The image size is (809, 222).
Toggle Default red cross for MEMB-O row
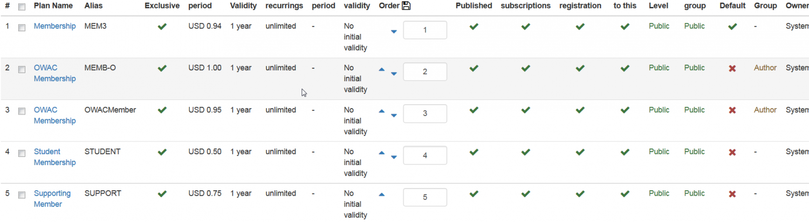[732, 68]
